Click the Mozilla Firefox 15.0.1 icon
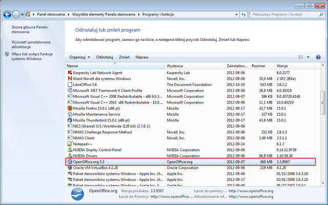The width and height of the screenshot is (328, 205). (70, 108)
